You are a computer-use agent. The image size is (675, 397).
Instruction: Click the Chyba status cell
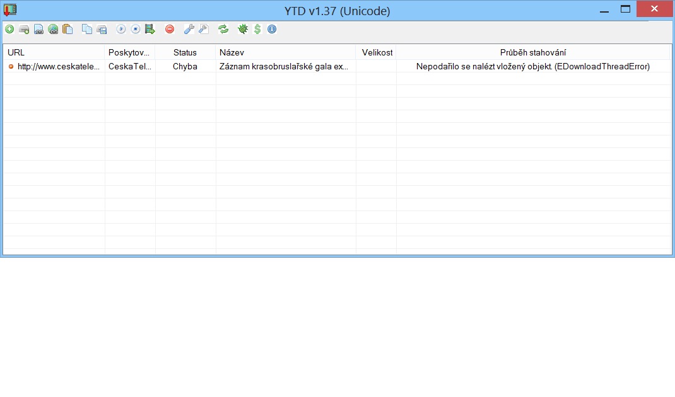[x=185, y=66]
